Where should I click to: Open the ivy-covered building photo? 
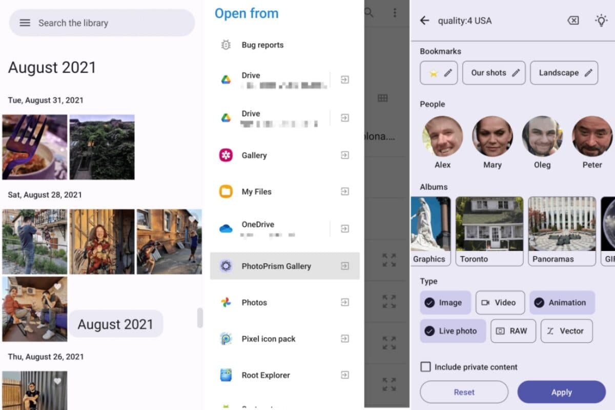102,147
